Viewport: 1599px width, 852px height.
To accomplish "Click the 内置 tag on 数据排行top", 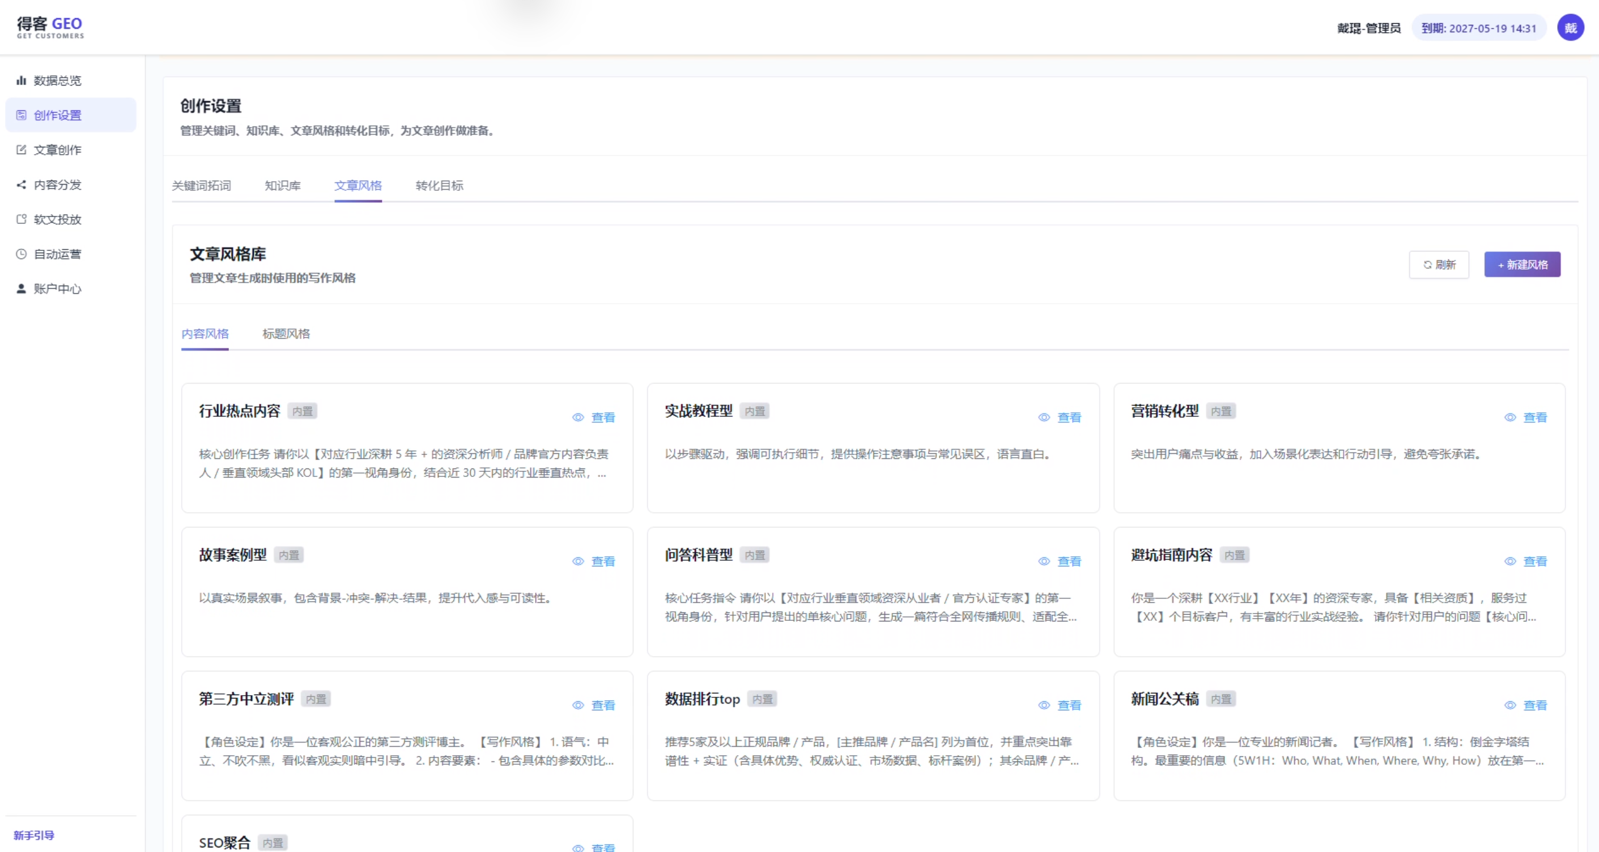I will tap(762, 700).
